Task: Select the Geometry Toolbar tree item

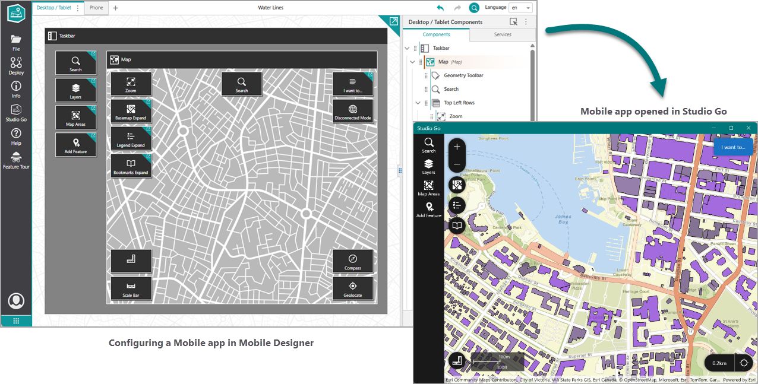Action: [463, 75]
